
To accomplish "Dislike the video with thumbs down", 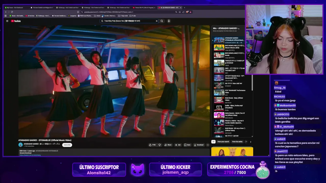I will (x=160, y=145).
